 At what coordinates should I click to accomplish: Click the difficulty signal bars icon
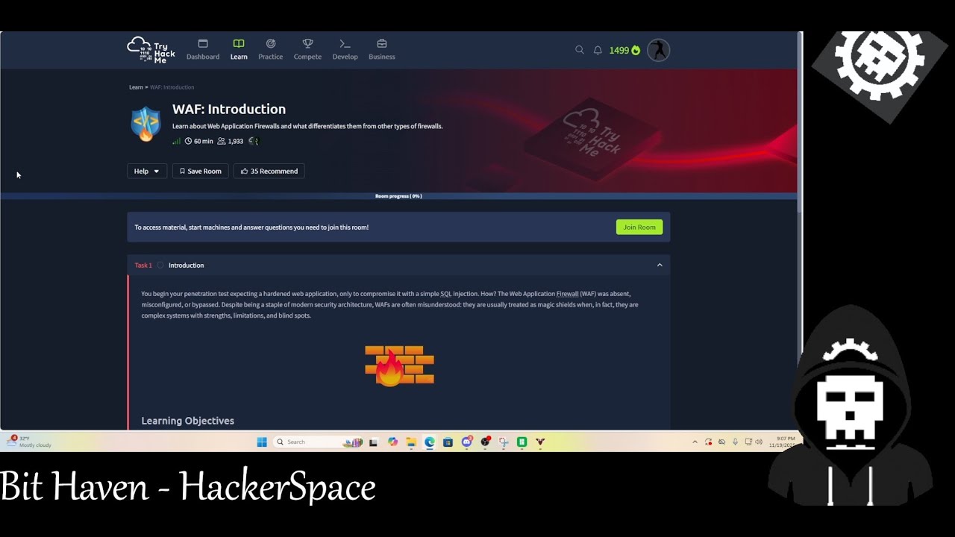(177, 141)
